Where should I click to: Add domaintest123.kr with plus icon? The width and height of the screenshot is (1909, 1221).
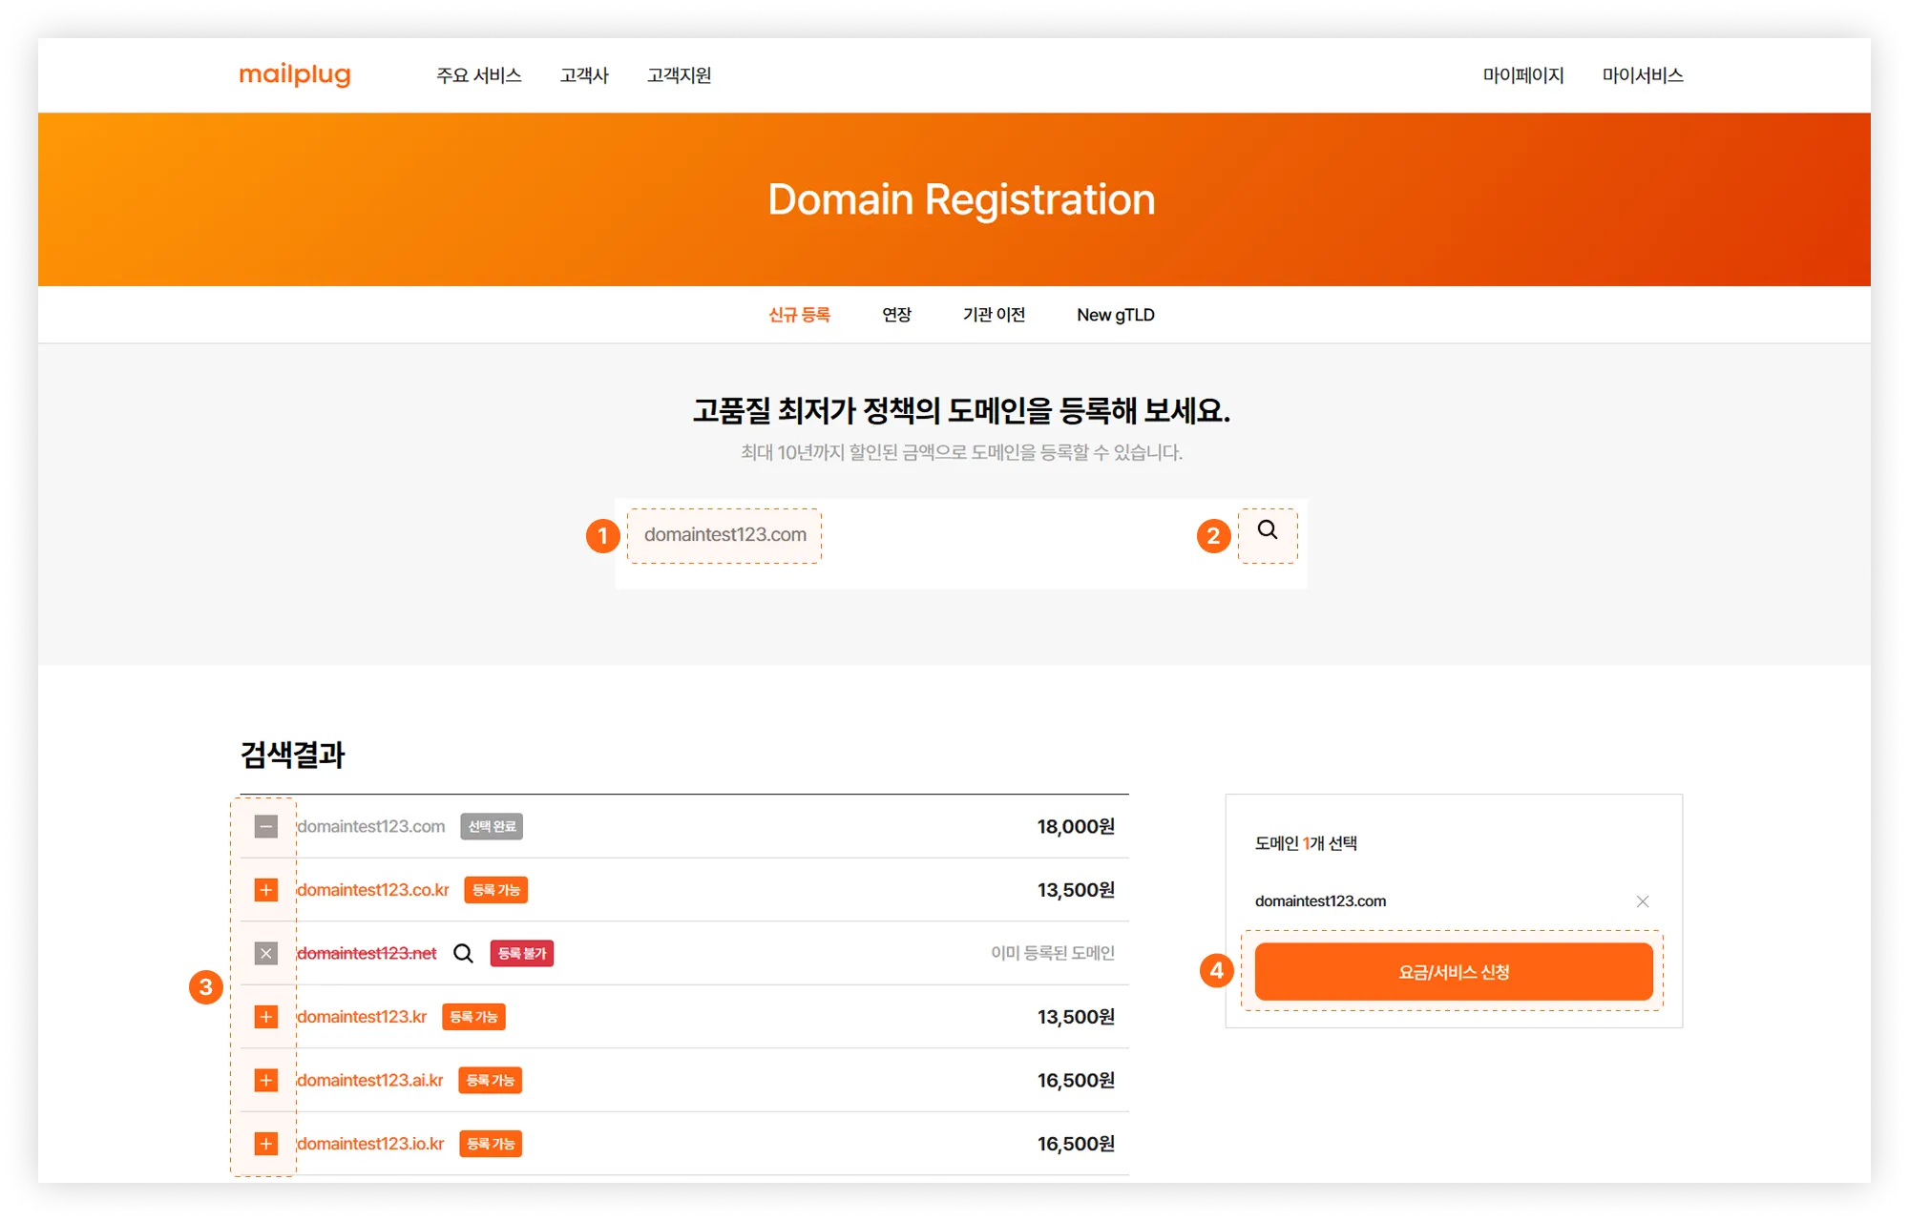(266, 1017)
